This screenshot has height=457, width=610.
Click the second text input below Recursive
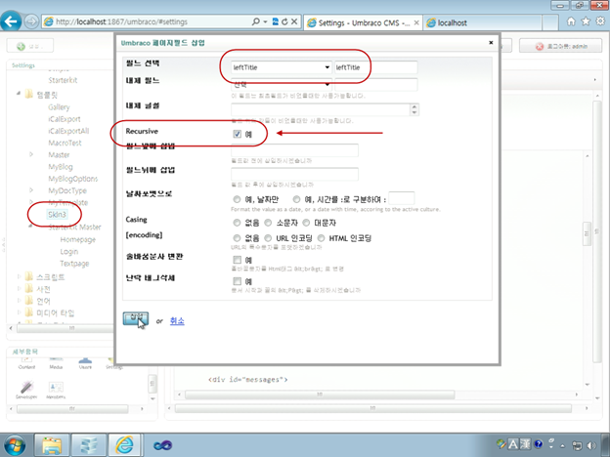294,174
